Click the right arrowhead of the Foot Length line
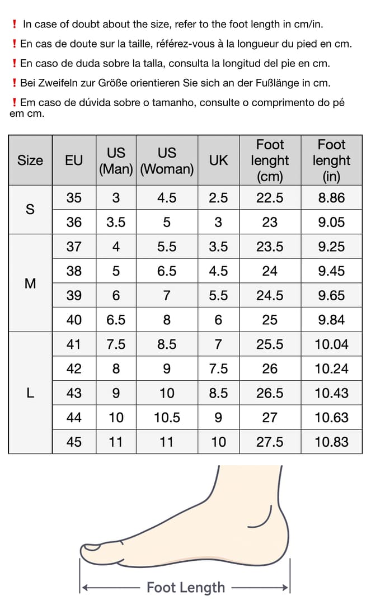This screenshot has height=615, width=371. [x=287, y=588]
